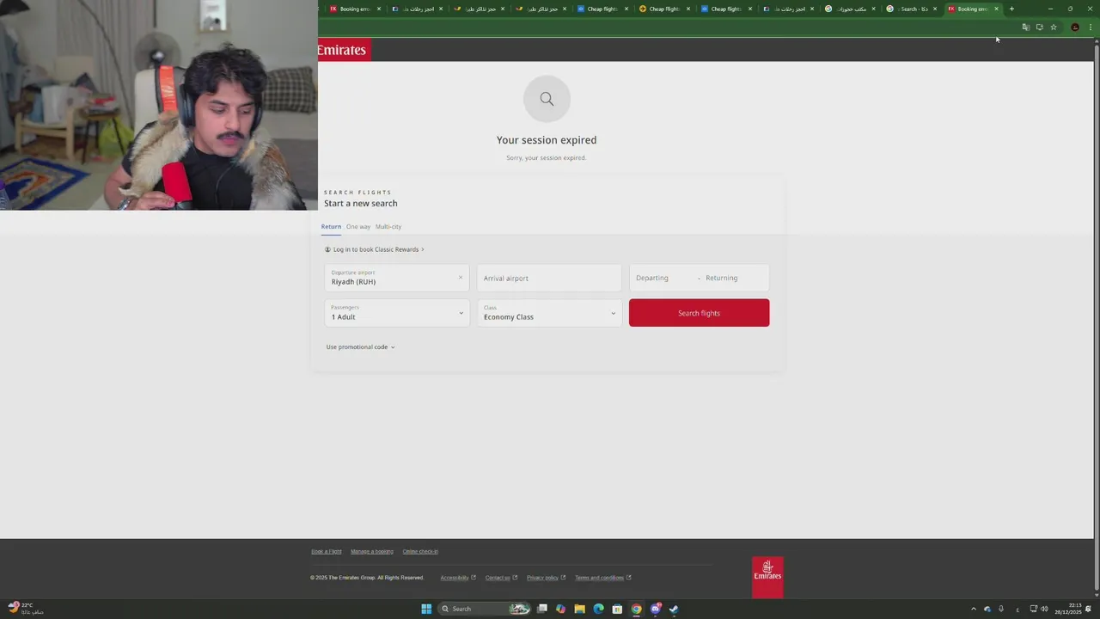Select the One way trip tab
1100x619 pixels.
point(358,227)
